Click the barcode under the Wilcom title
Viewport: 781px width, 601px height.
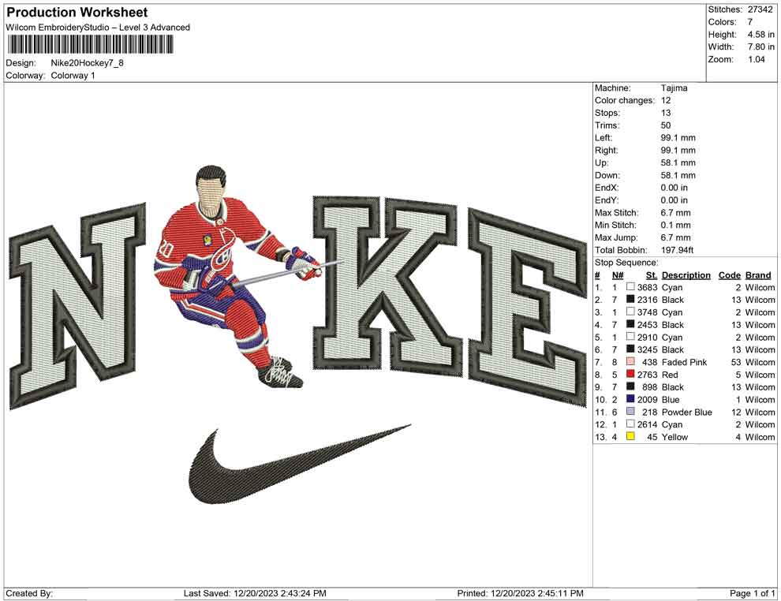click(x=90, y=45)
